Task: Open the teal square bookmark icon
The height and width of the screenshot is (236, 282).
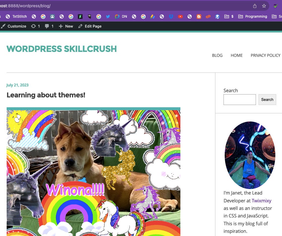Action: click(52, 17)
